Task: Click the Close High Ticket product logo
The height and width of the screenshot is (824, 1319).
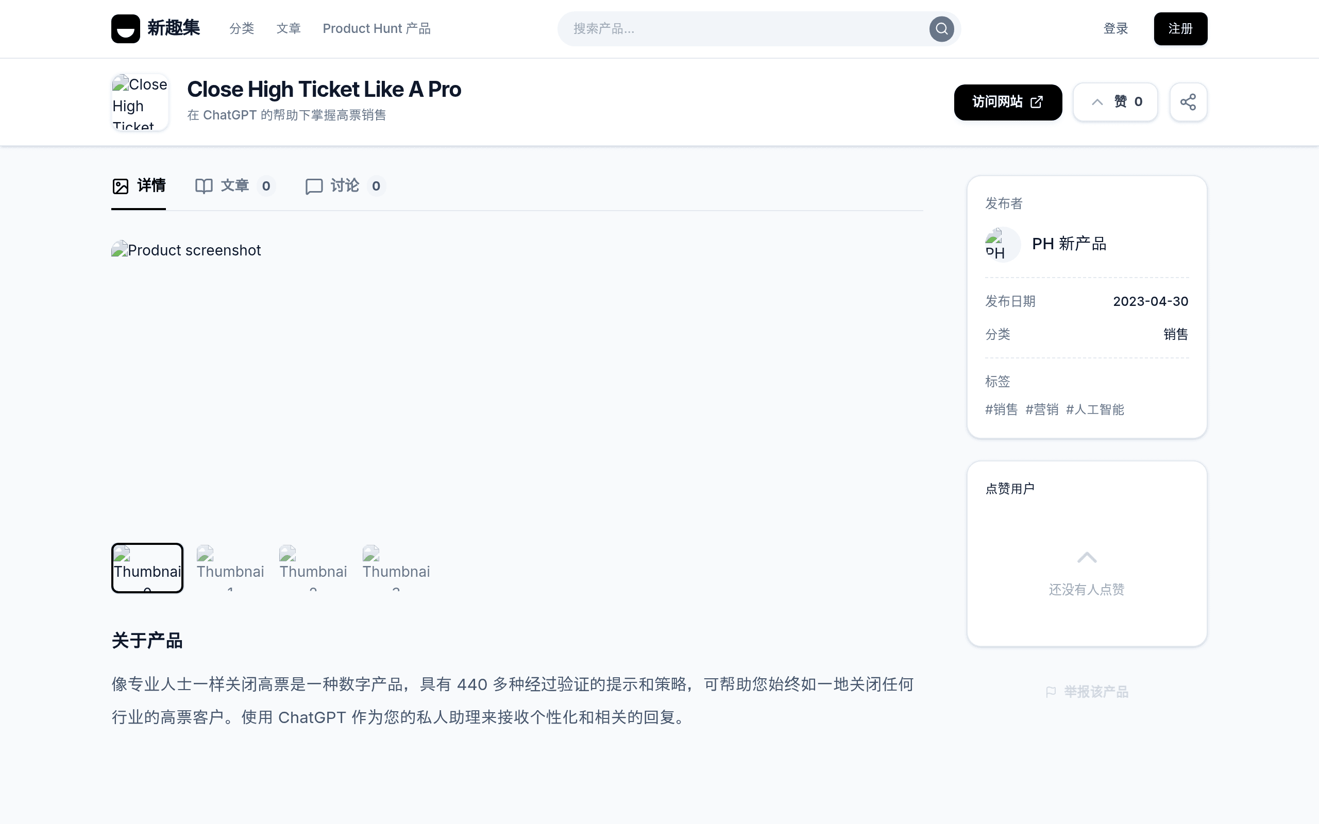Action: (140, 102)
